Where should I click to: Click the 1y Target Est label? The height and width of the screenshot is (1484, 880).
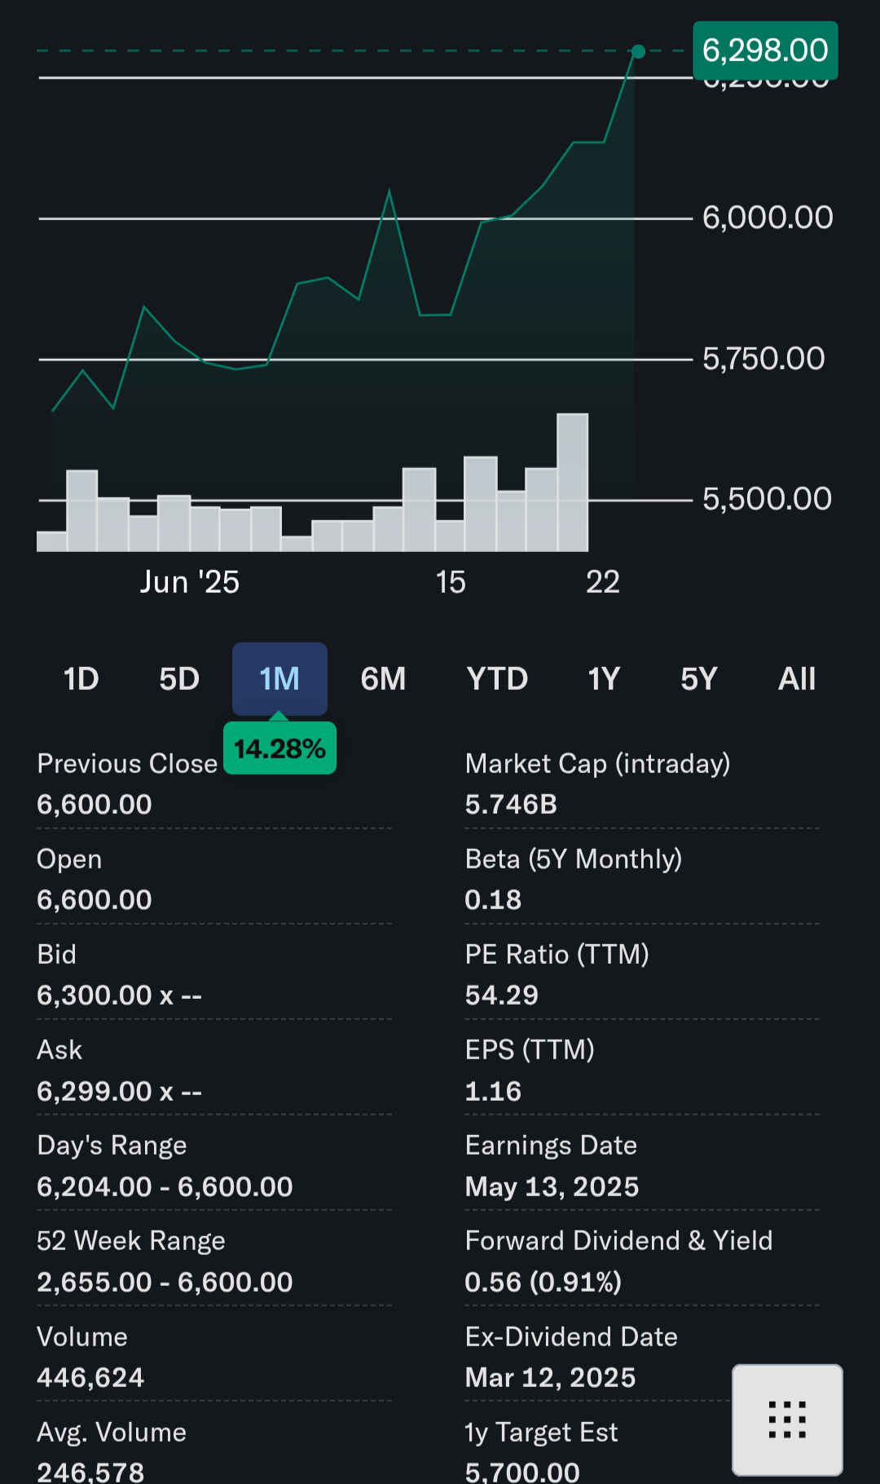click(542, 1433)
